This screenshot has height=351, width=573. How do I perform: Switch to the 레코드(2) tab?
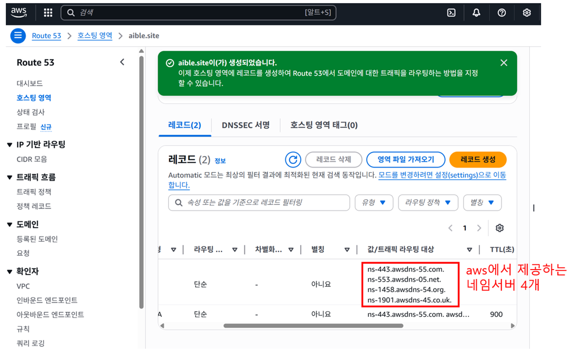(185, 125)
